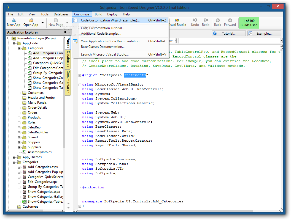Click the Menu Panels folder icon
This screenshot has width=291, height=220.
24,103
